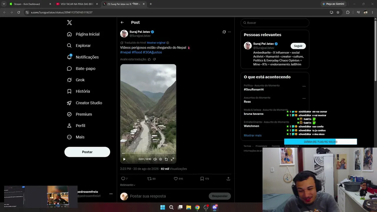Open the #SouRenan14 trending topic
This screenshot has height=212, width=377.
click(254, 90)
